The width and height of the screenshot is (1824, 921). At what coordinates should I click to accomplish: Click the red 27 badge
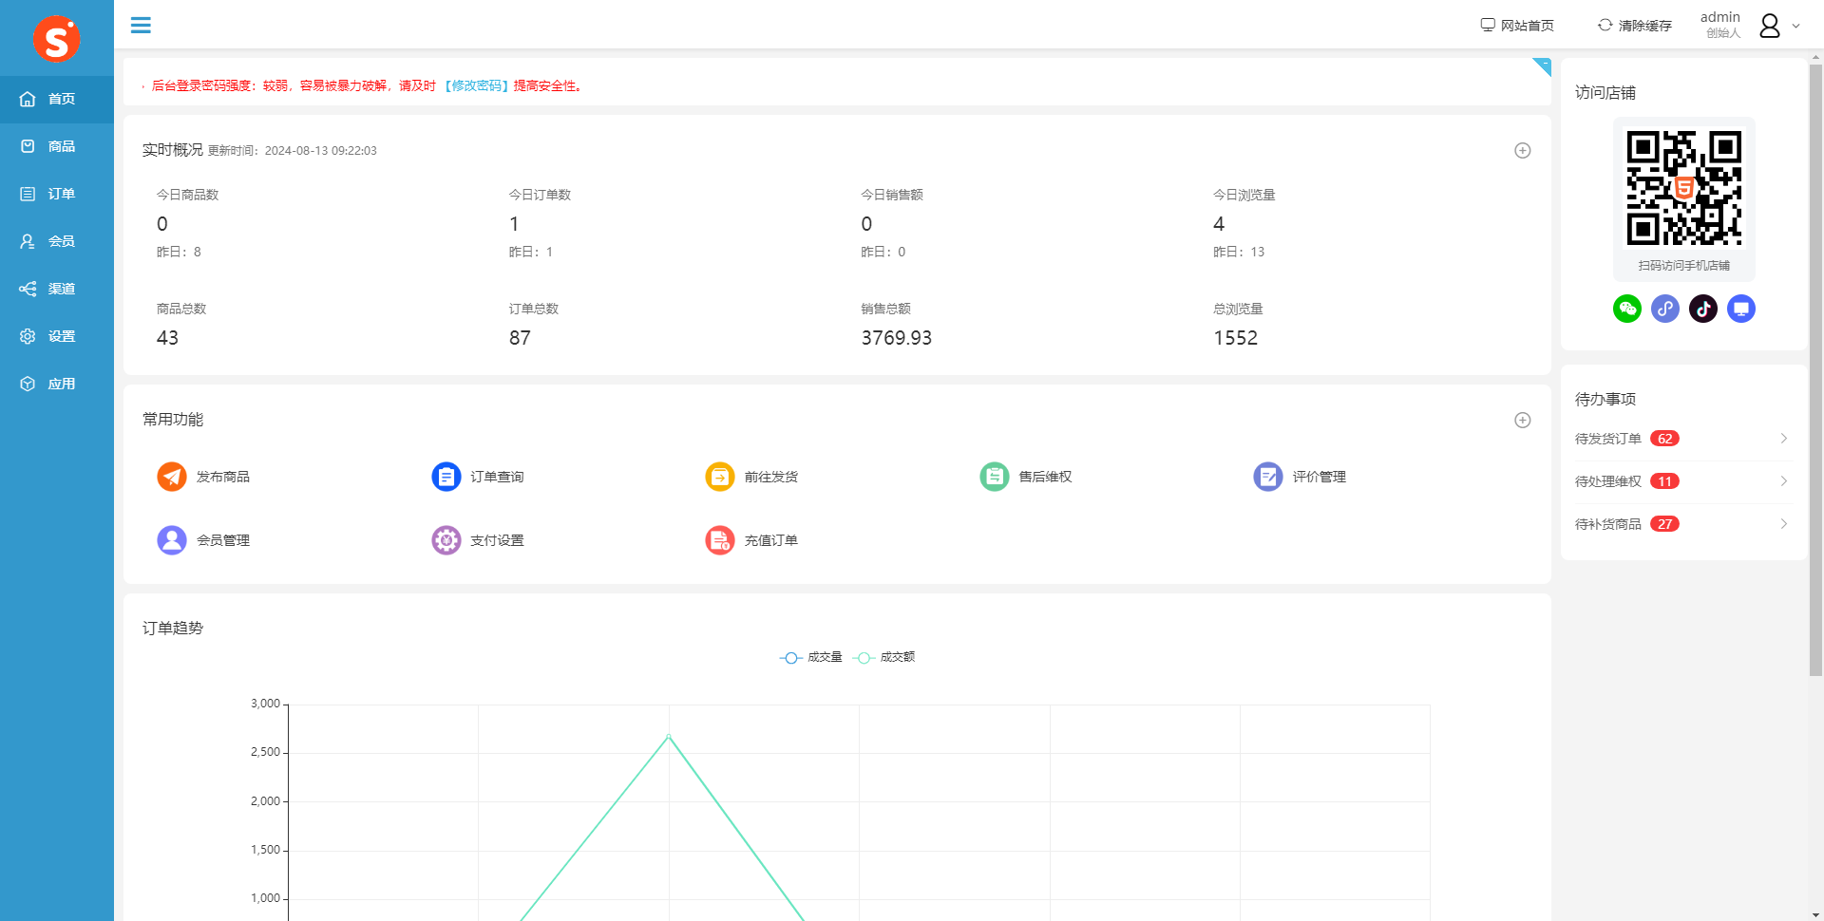pyautogui.click(x=1664, y=524)
